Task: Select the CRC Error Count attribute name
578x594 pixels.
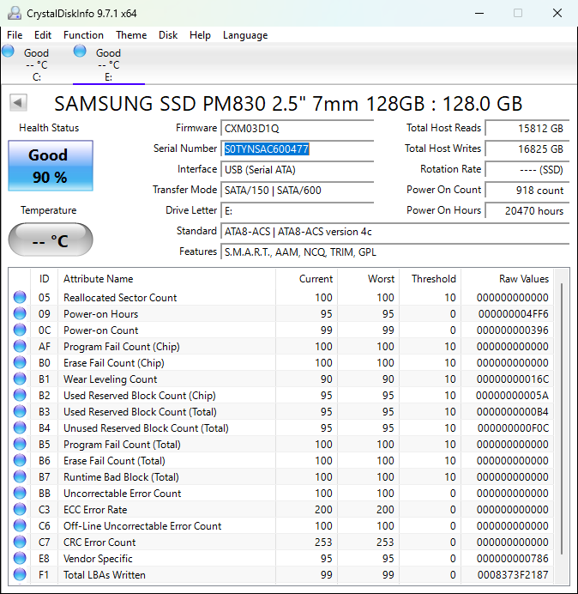Action: [99, 542]
